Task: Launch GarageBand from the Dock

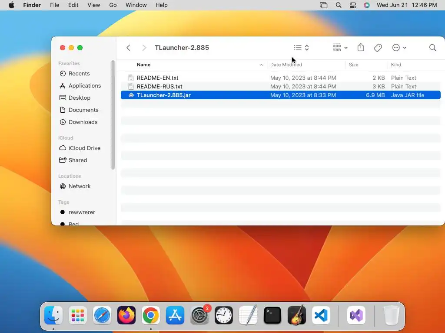Action: tap(297, 315)
